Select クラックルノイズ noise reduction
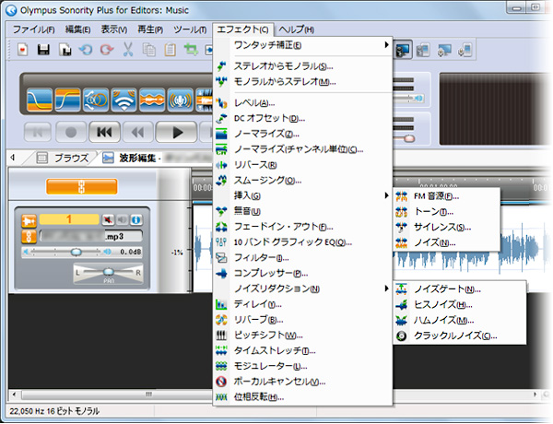This screenshot has height=424, width=553. coord(460,336)
